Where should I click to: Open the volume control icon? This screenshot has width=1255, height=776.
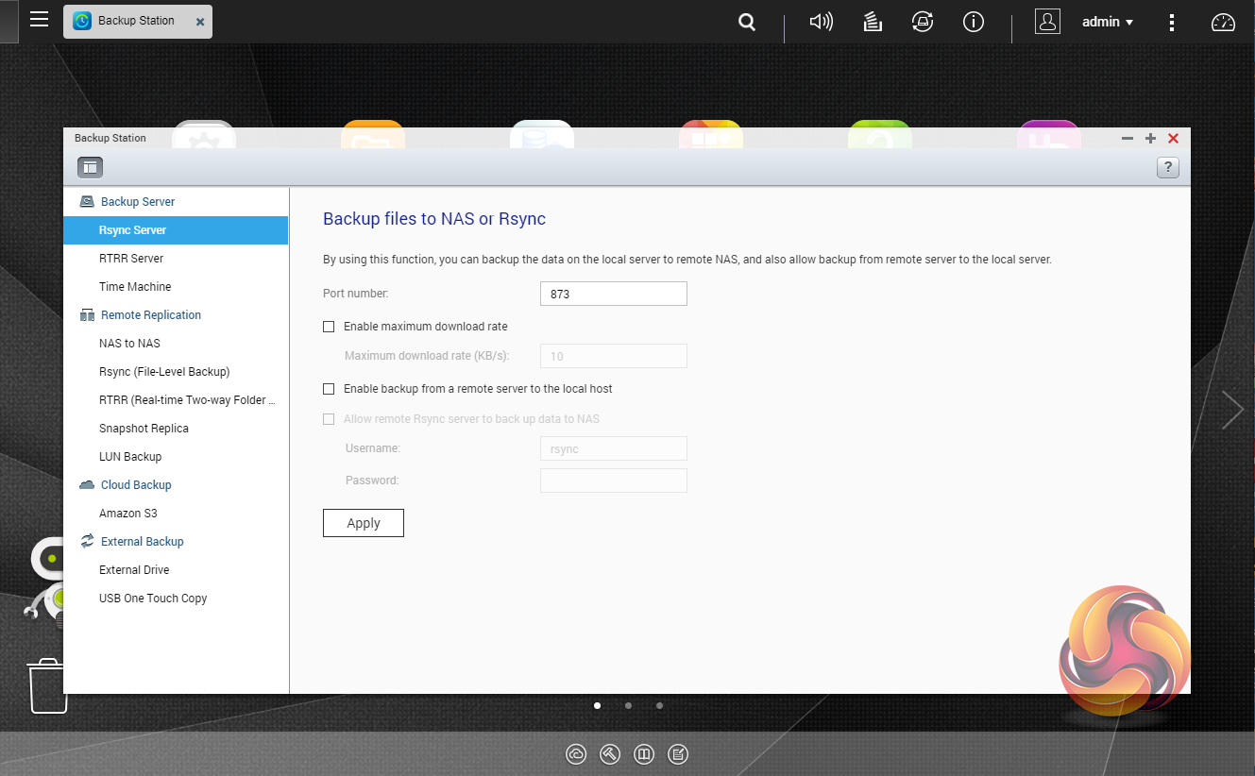click(x=821, y=22)
